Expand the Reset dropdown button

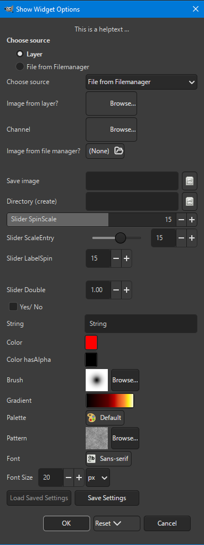point(117,523)
